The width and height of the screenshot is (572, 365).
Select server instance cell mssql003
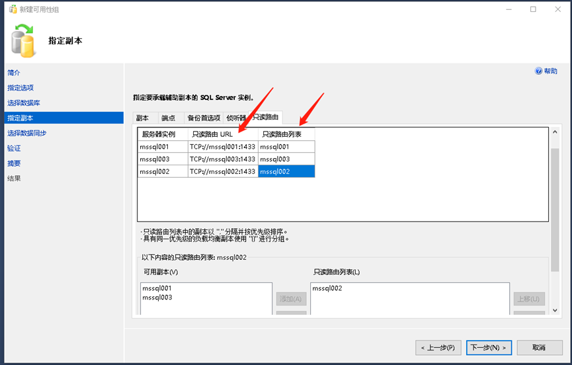[163, 159]
